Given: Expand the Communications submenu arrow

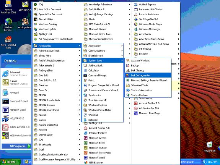Looking at the screenshot, I should point(122,50).
